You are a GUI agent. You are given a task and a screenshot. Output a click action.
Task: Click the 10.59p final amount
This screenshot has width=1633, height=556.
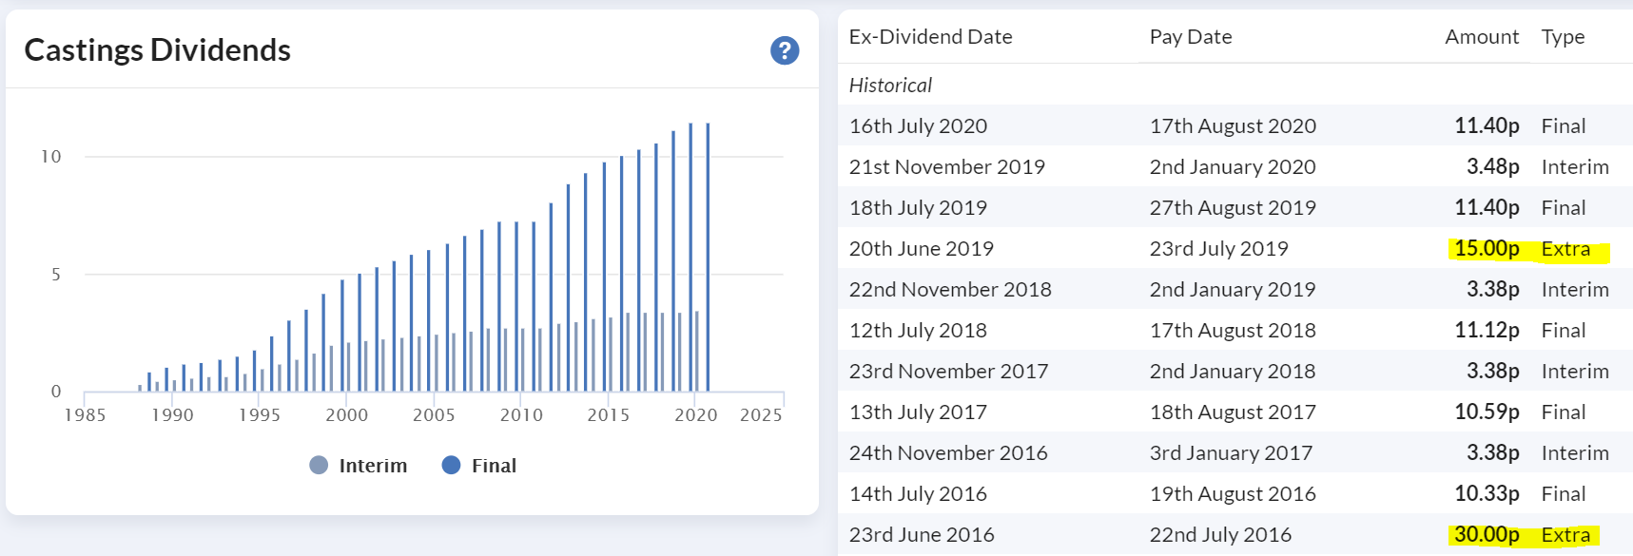coord(1487,412)
